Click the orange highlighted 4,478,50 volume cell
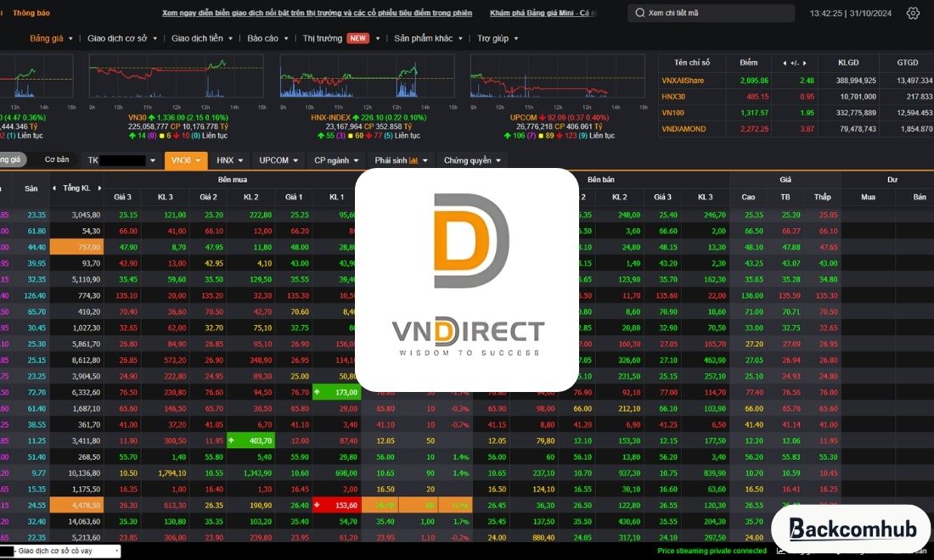The width and height of the screenshot is (934, 560). [76, 505]
